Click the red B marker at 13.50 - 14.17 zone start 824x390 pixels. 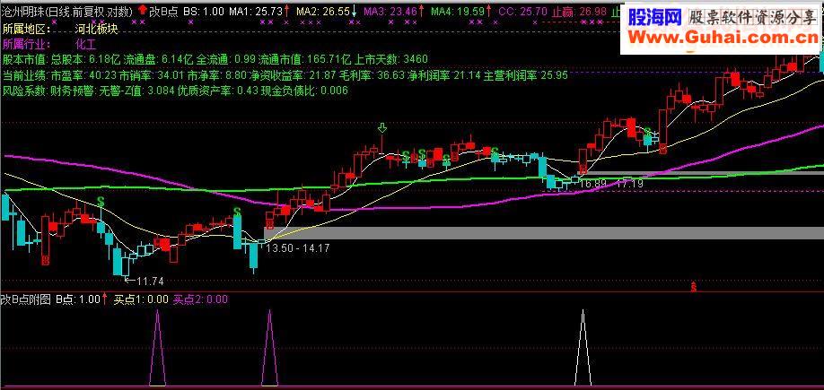pos(269,225)
